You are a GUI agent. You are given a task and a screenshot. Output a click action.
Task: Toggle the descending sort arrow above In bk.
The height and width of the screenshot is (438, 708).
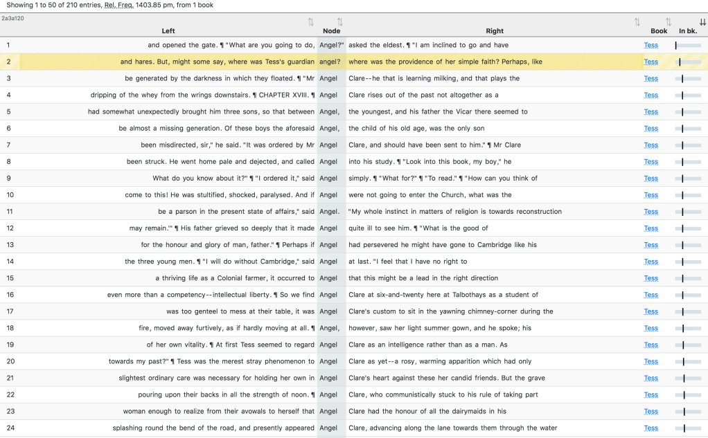tap(702, 23)
